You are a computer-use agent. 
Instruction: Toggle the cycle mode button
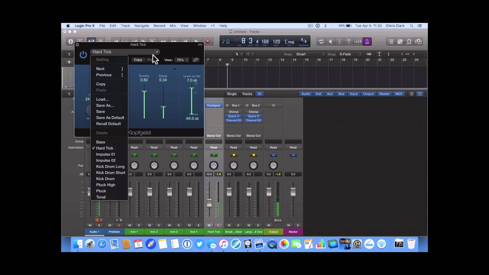321,42
